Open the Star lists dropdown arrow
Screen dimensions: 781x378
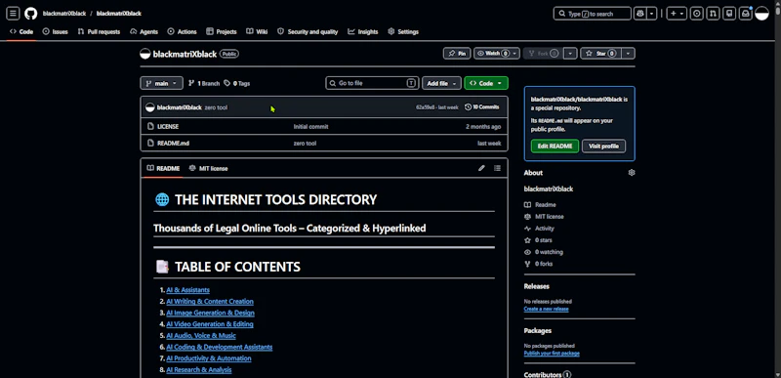629,54
